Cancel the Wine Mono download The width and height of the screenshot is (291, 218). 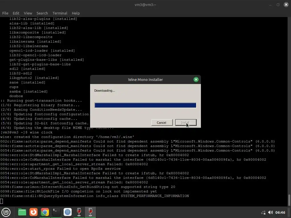coord(162,123)
